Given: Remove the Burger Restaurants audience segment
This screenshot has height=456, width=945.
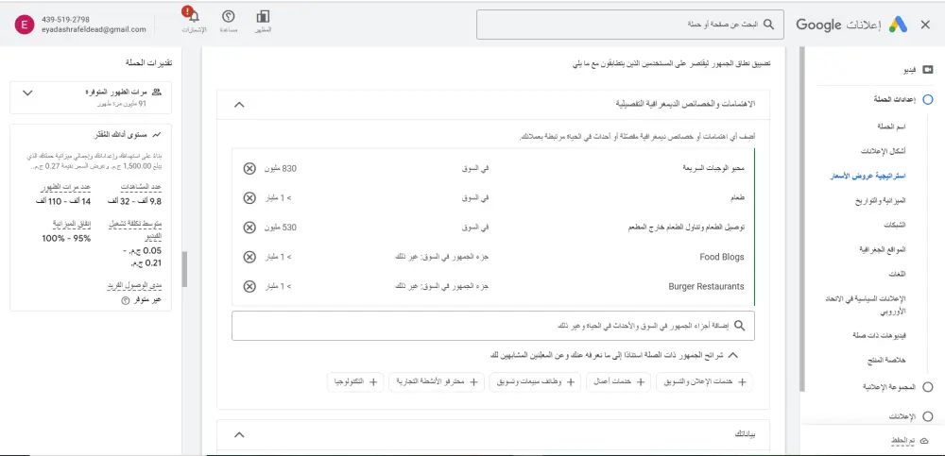Looking at the screenshot, I should tap(249, 286).
